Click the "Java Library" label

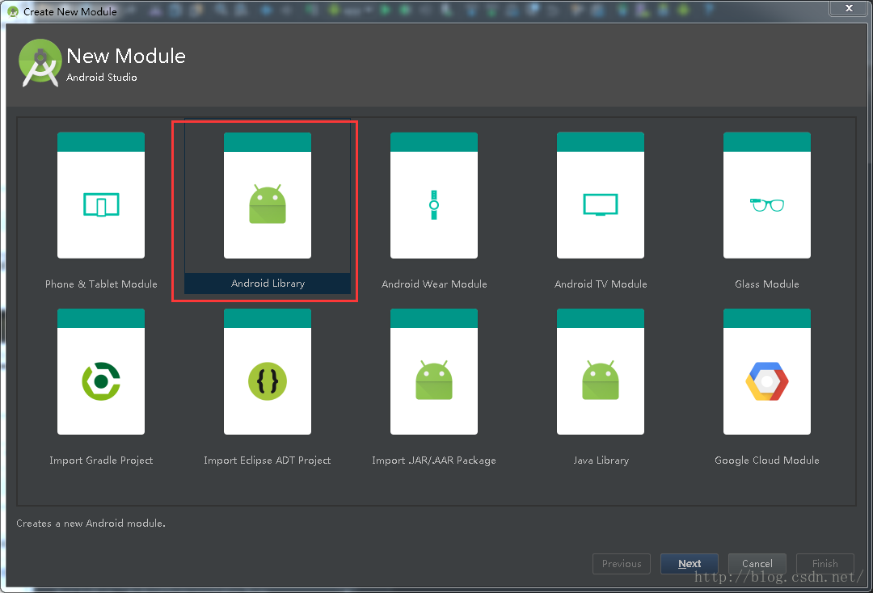[x=601, y=460]
